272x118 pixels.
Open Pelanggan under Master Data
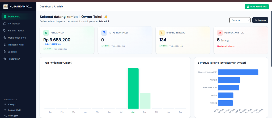pos(18,116)
